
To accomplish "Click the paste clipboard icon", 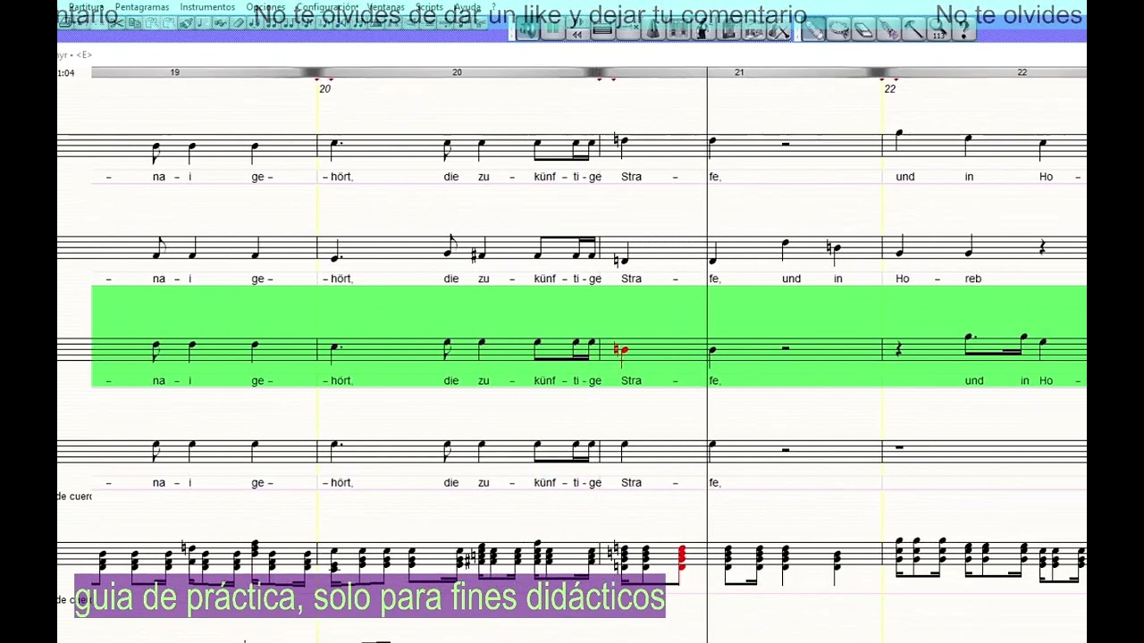I will pyautogui.click(x=152, y=22).
